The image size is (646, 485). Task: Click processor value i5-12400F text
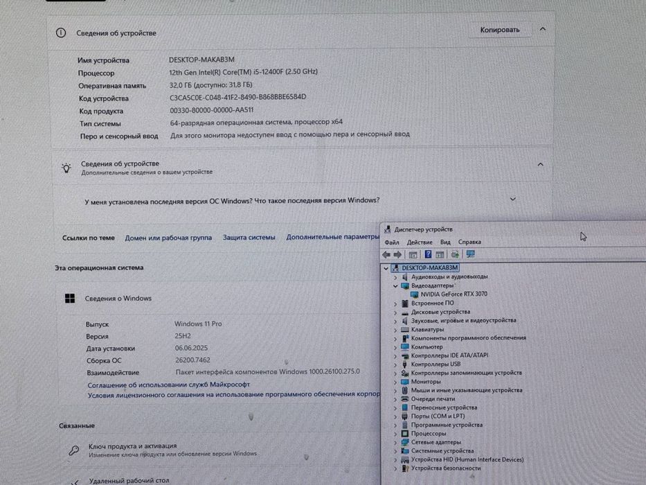[x=243, y=72]
